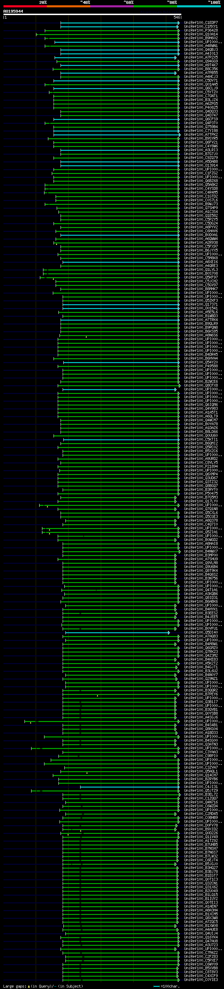Viewport: 224px width, 989px height.
Task: Select hit UniRef100_Q5DI40
Action: coord(201,632)
